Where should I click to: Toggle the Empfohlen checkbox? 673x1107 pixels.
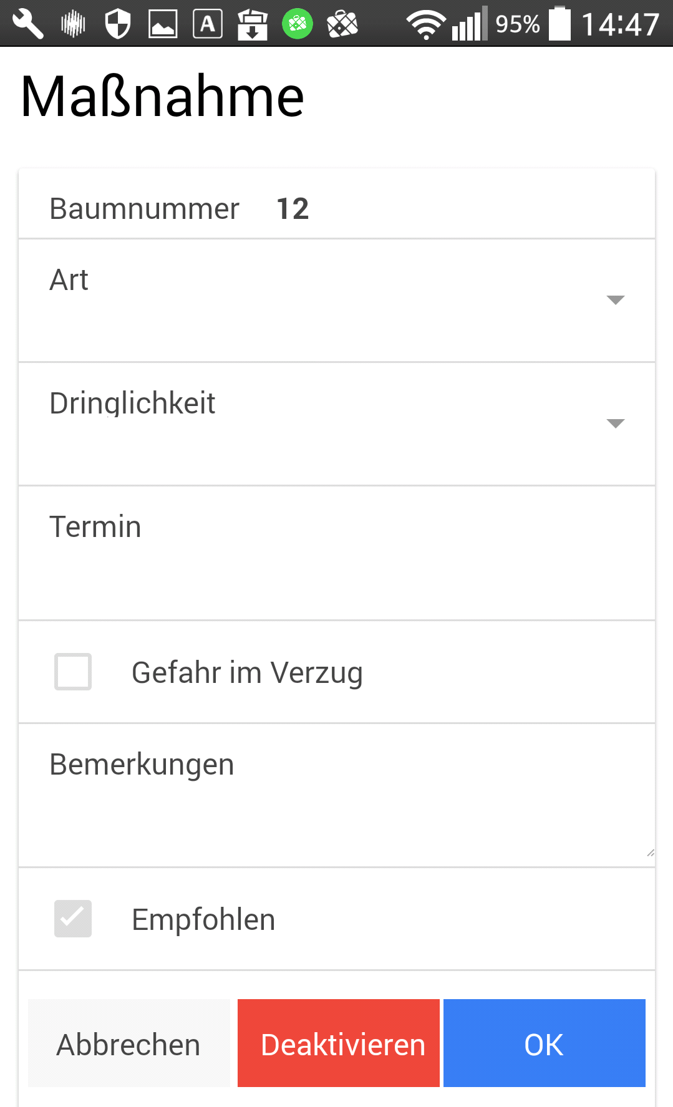click(73, 919)
